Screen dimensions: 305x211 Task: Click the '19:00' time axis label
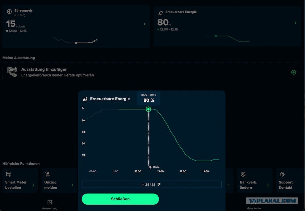click(x=206, y=171)
